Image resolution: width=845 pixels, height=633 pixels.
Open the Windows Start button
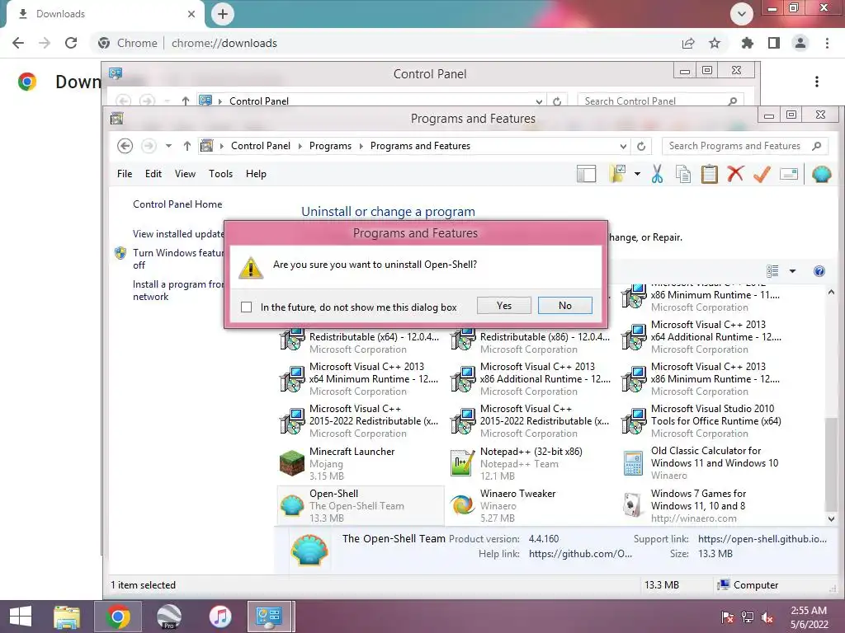21,617
